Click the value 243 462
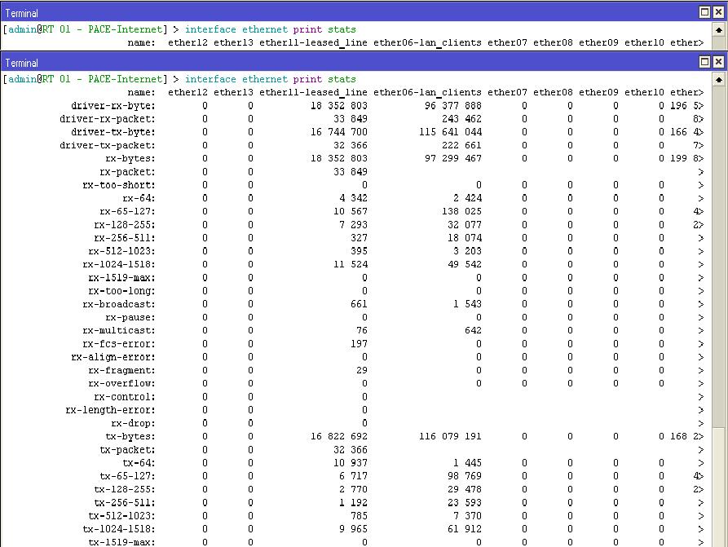Image resolution: width=728 pixels, height=547 pixels. coord(461,119)
